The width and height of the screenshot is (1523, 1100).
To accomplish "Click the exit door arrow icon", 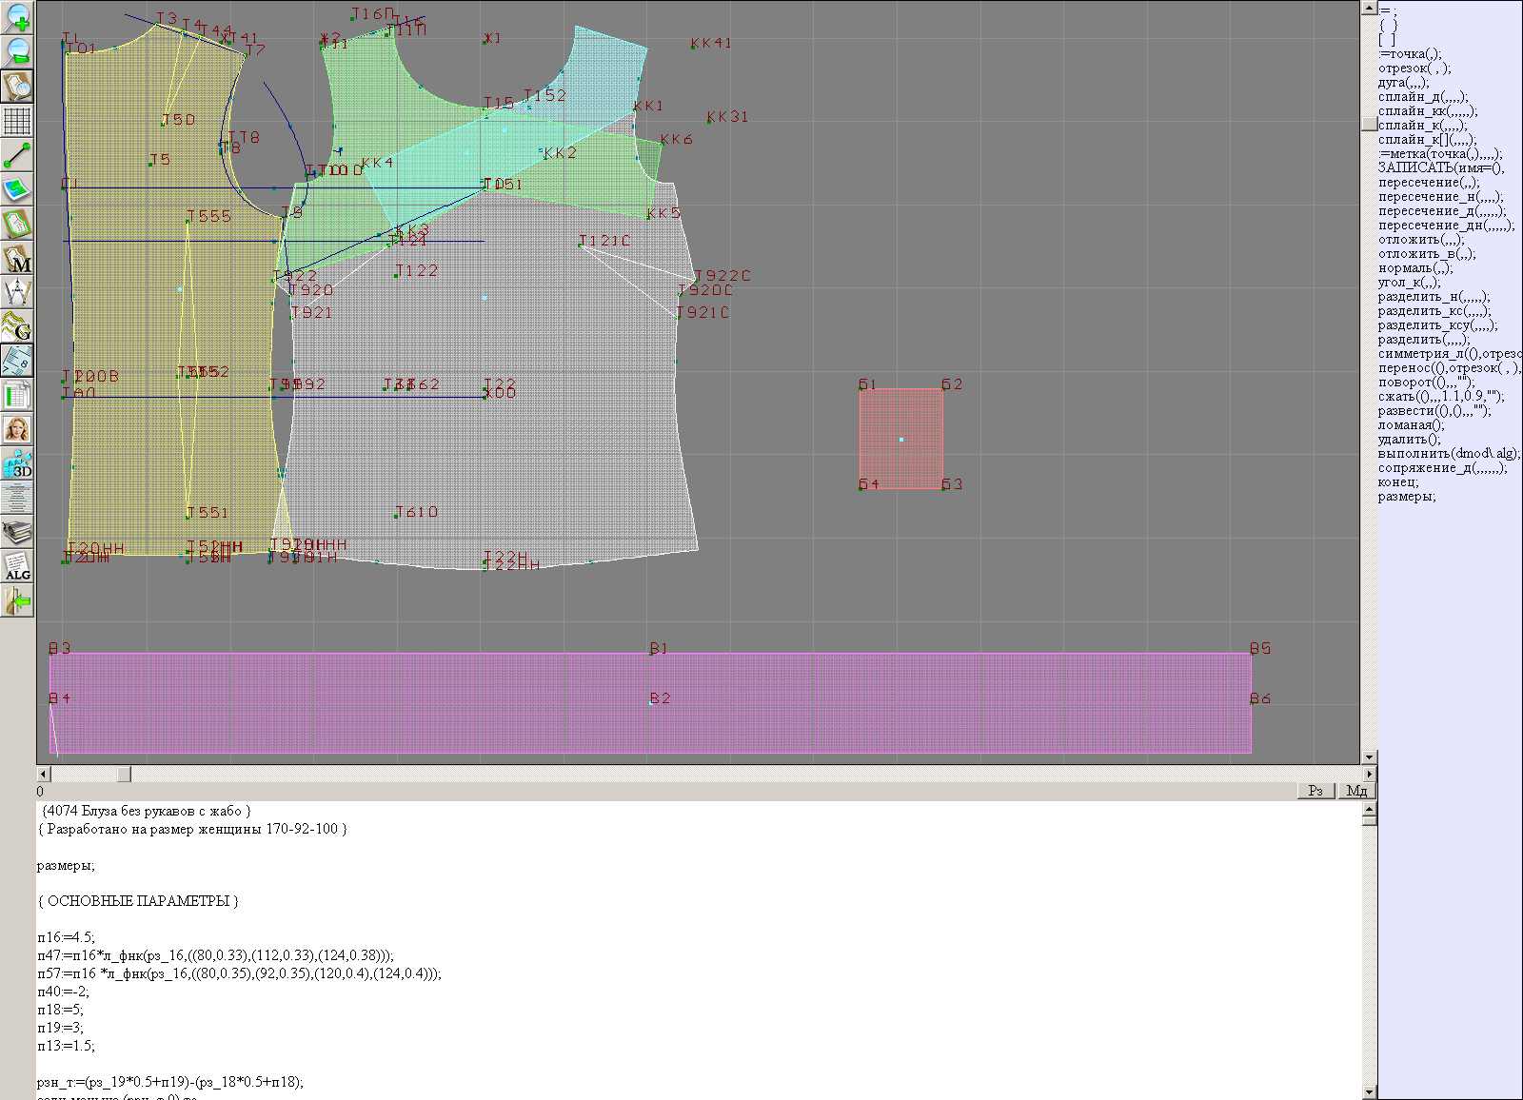I will (17, 601).
